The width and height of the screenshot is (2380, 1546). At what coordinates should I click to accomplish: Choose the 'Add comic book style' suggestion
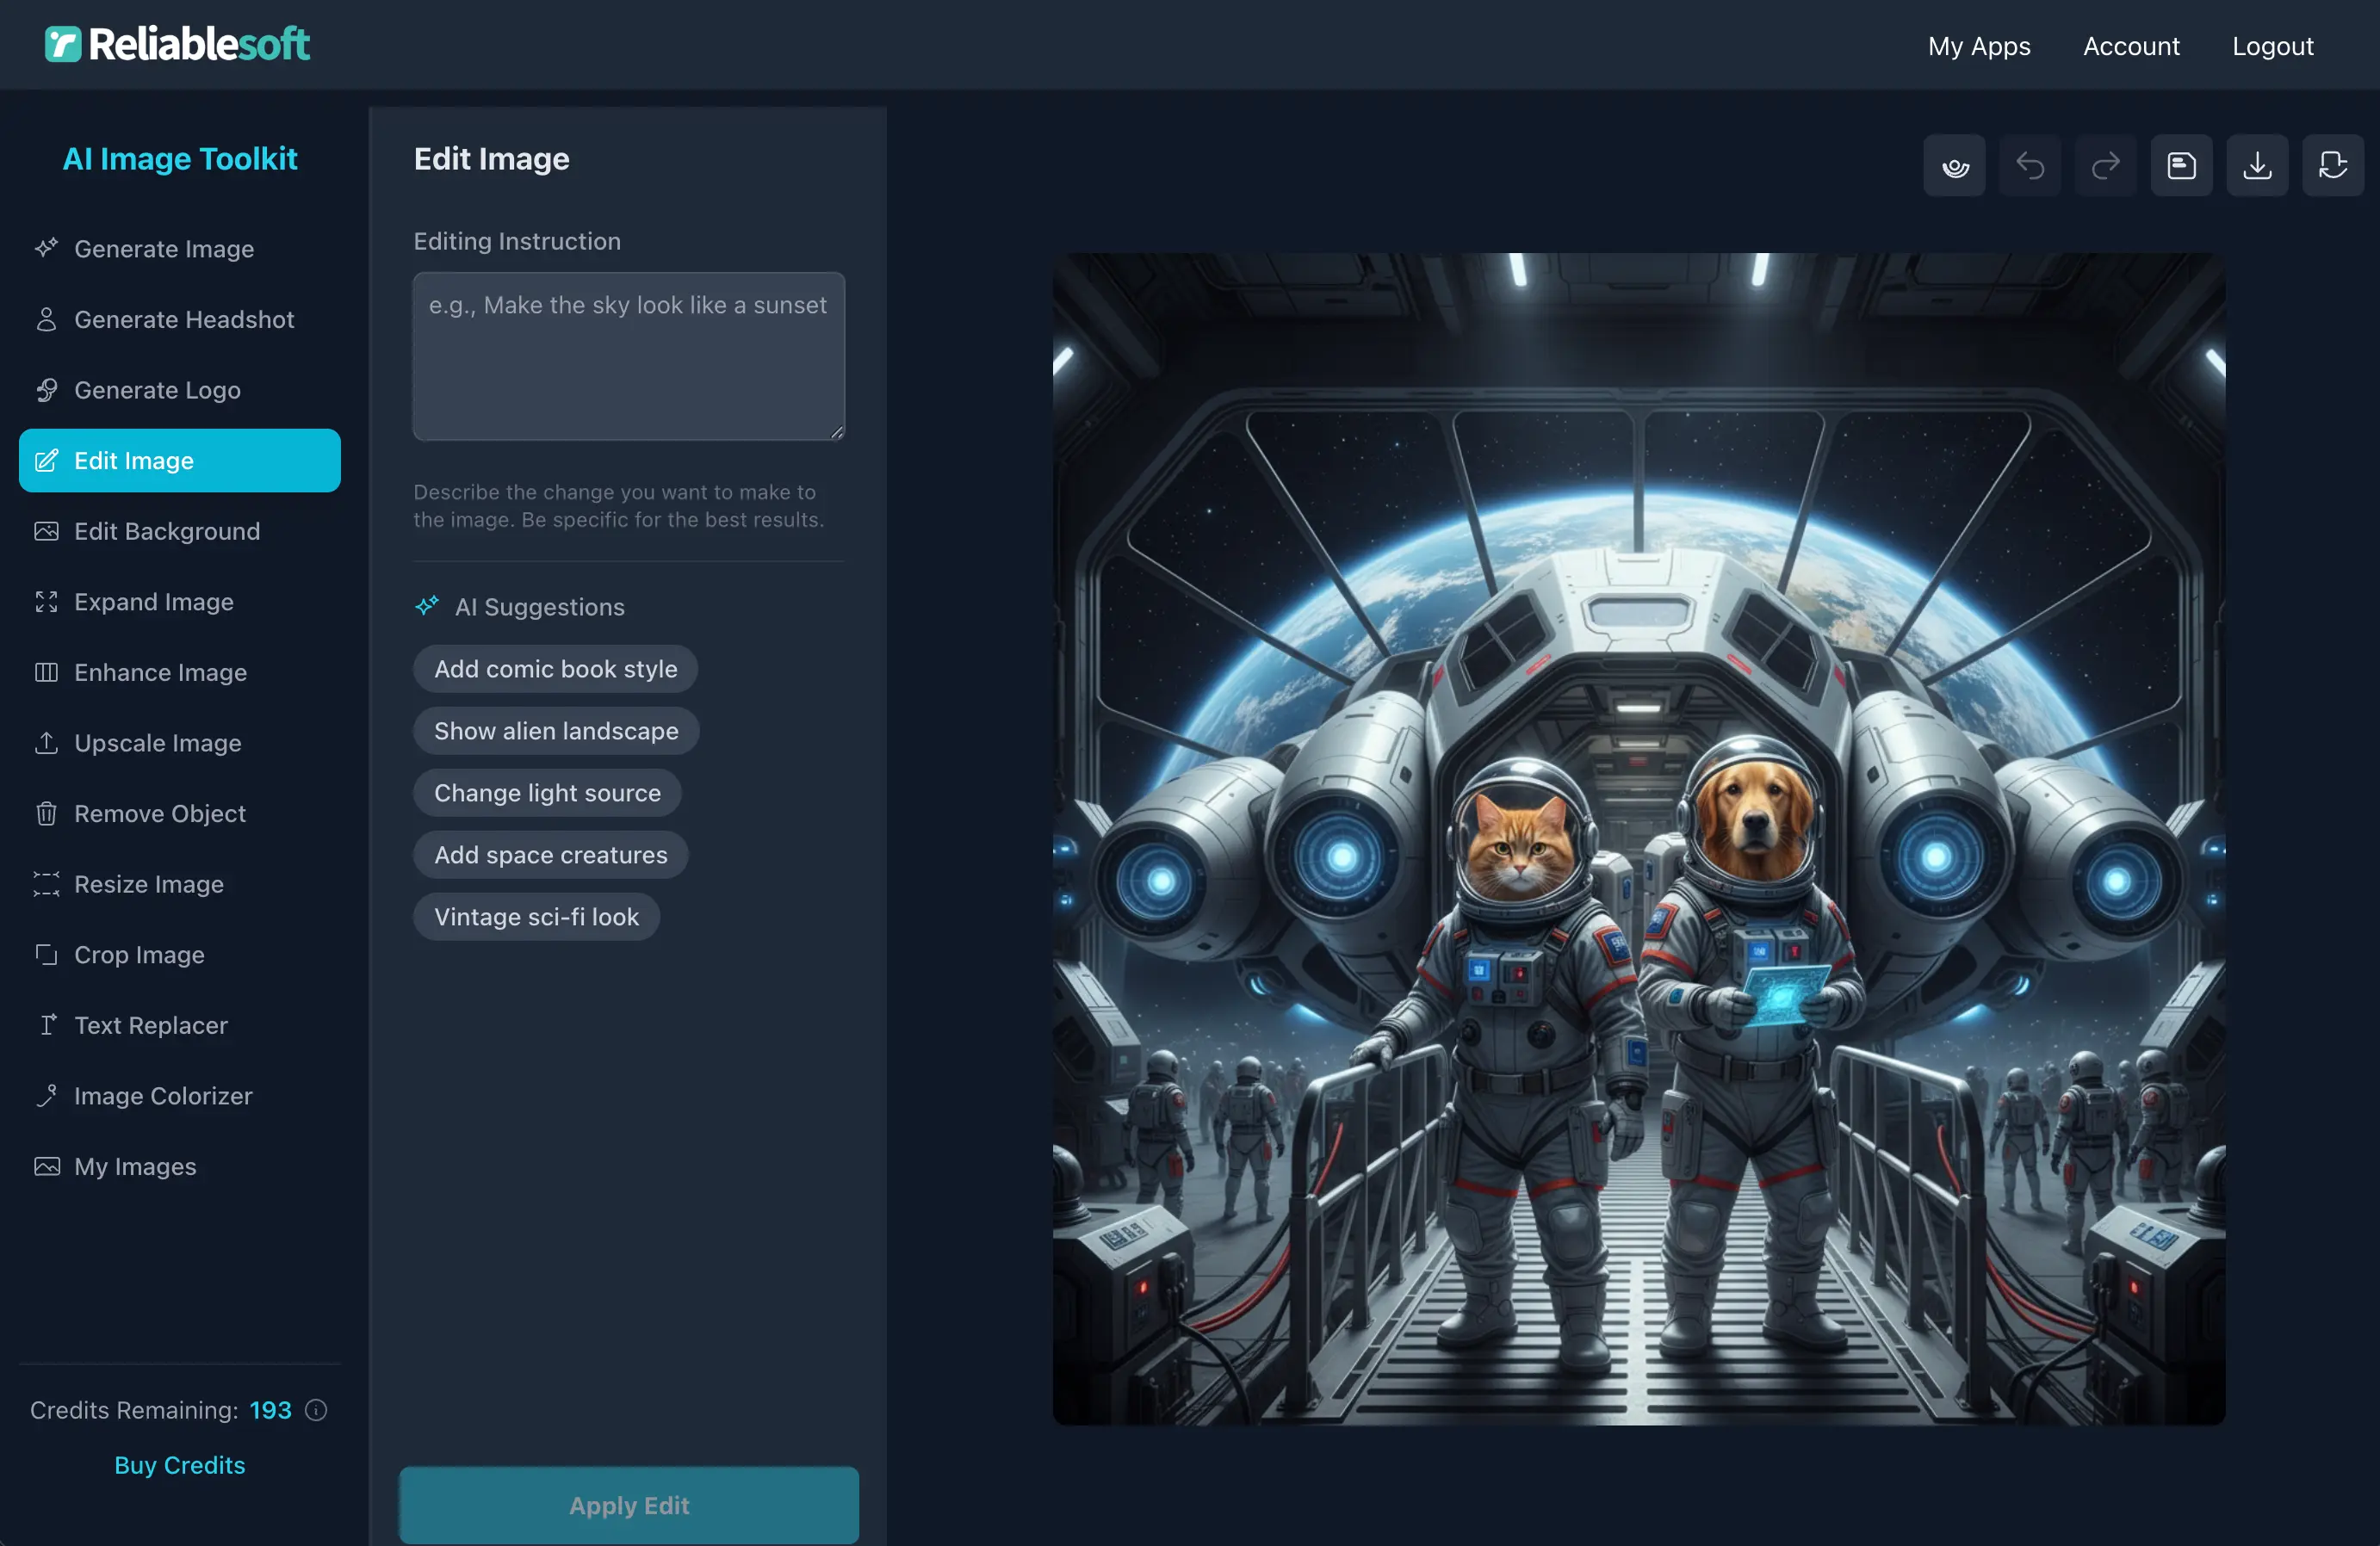(x=555, y=668)
